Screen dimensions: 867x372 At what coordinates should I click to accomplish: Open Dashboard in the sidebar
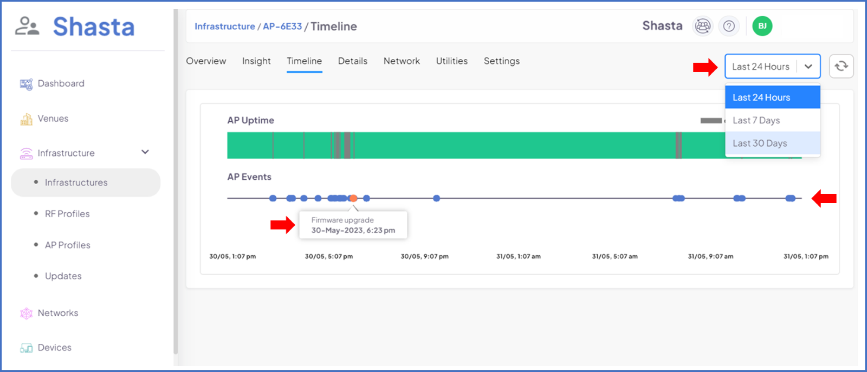coord(61,83)
